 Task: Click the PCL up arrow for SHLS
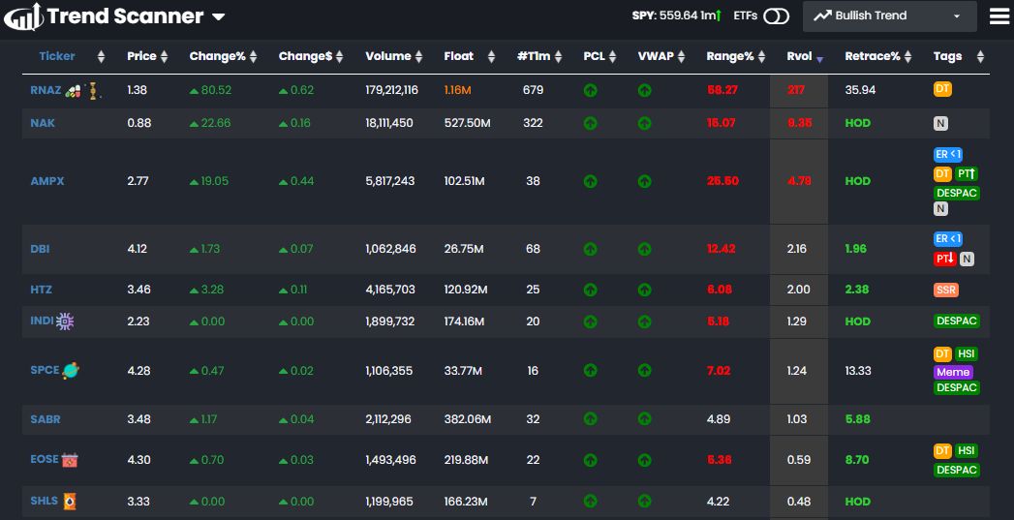(590, 502)
